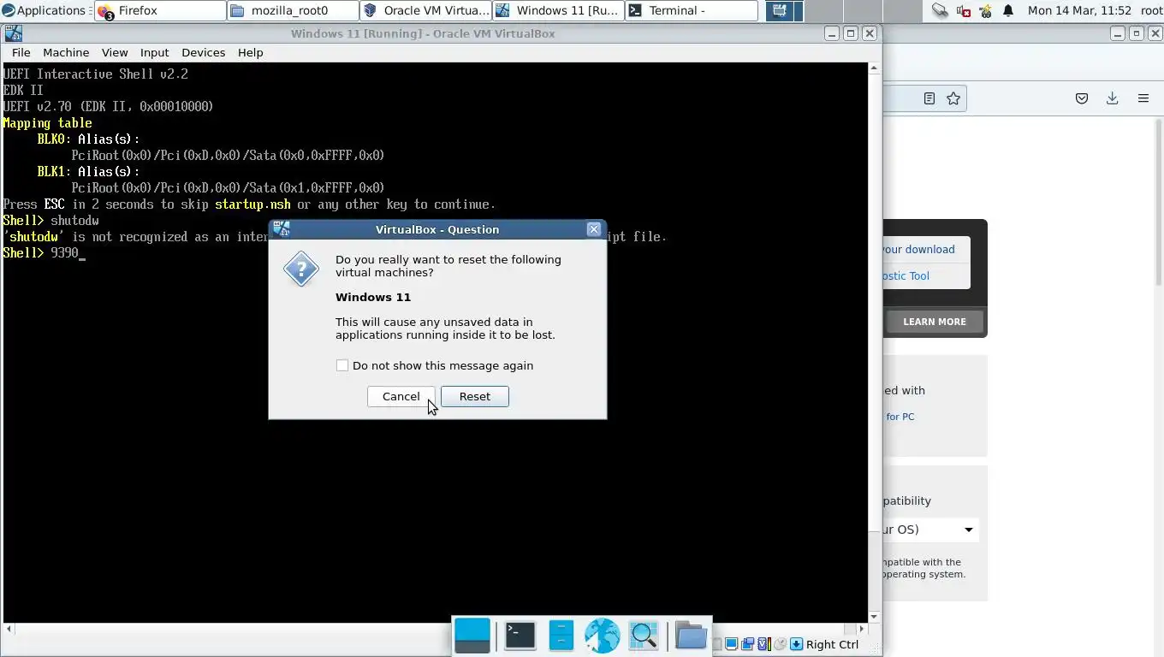The height and width of the screenshot is (657, 1164).
Task: Open Firefox hamburger application menu
Action: 1143,98
